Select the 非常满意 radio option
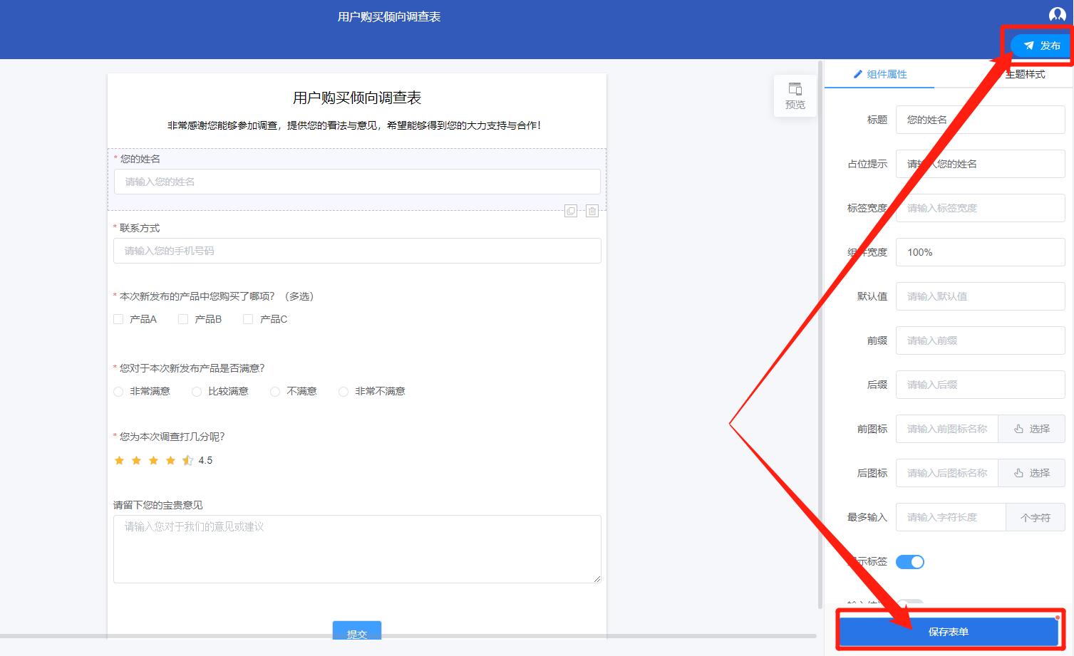Screen dimensions: 1074x656 tap(118, 391)
